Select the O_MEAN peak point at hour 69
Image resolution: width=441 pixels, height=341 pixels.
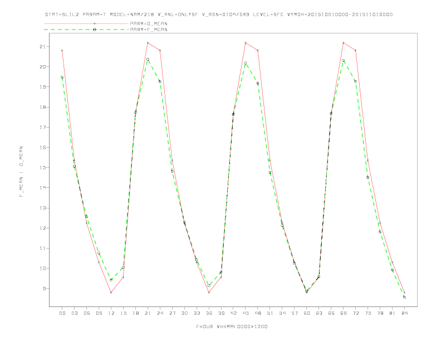click(344, 43)
